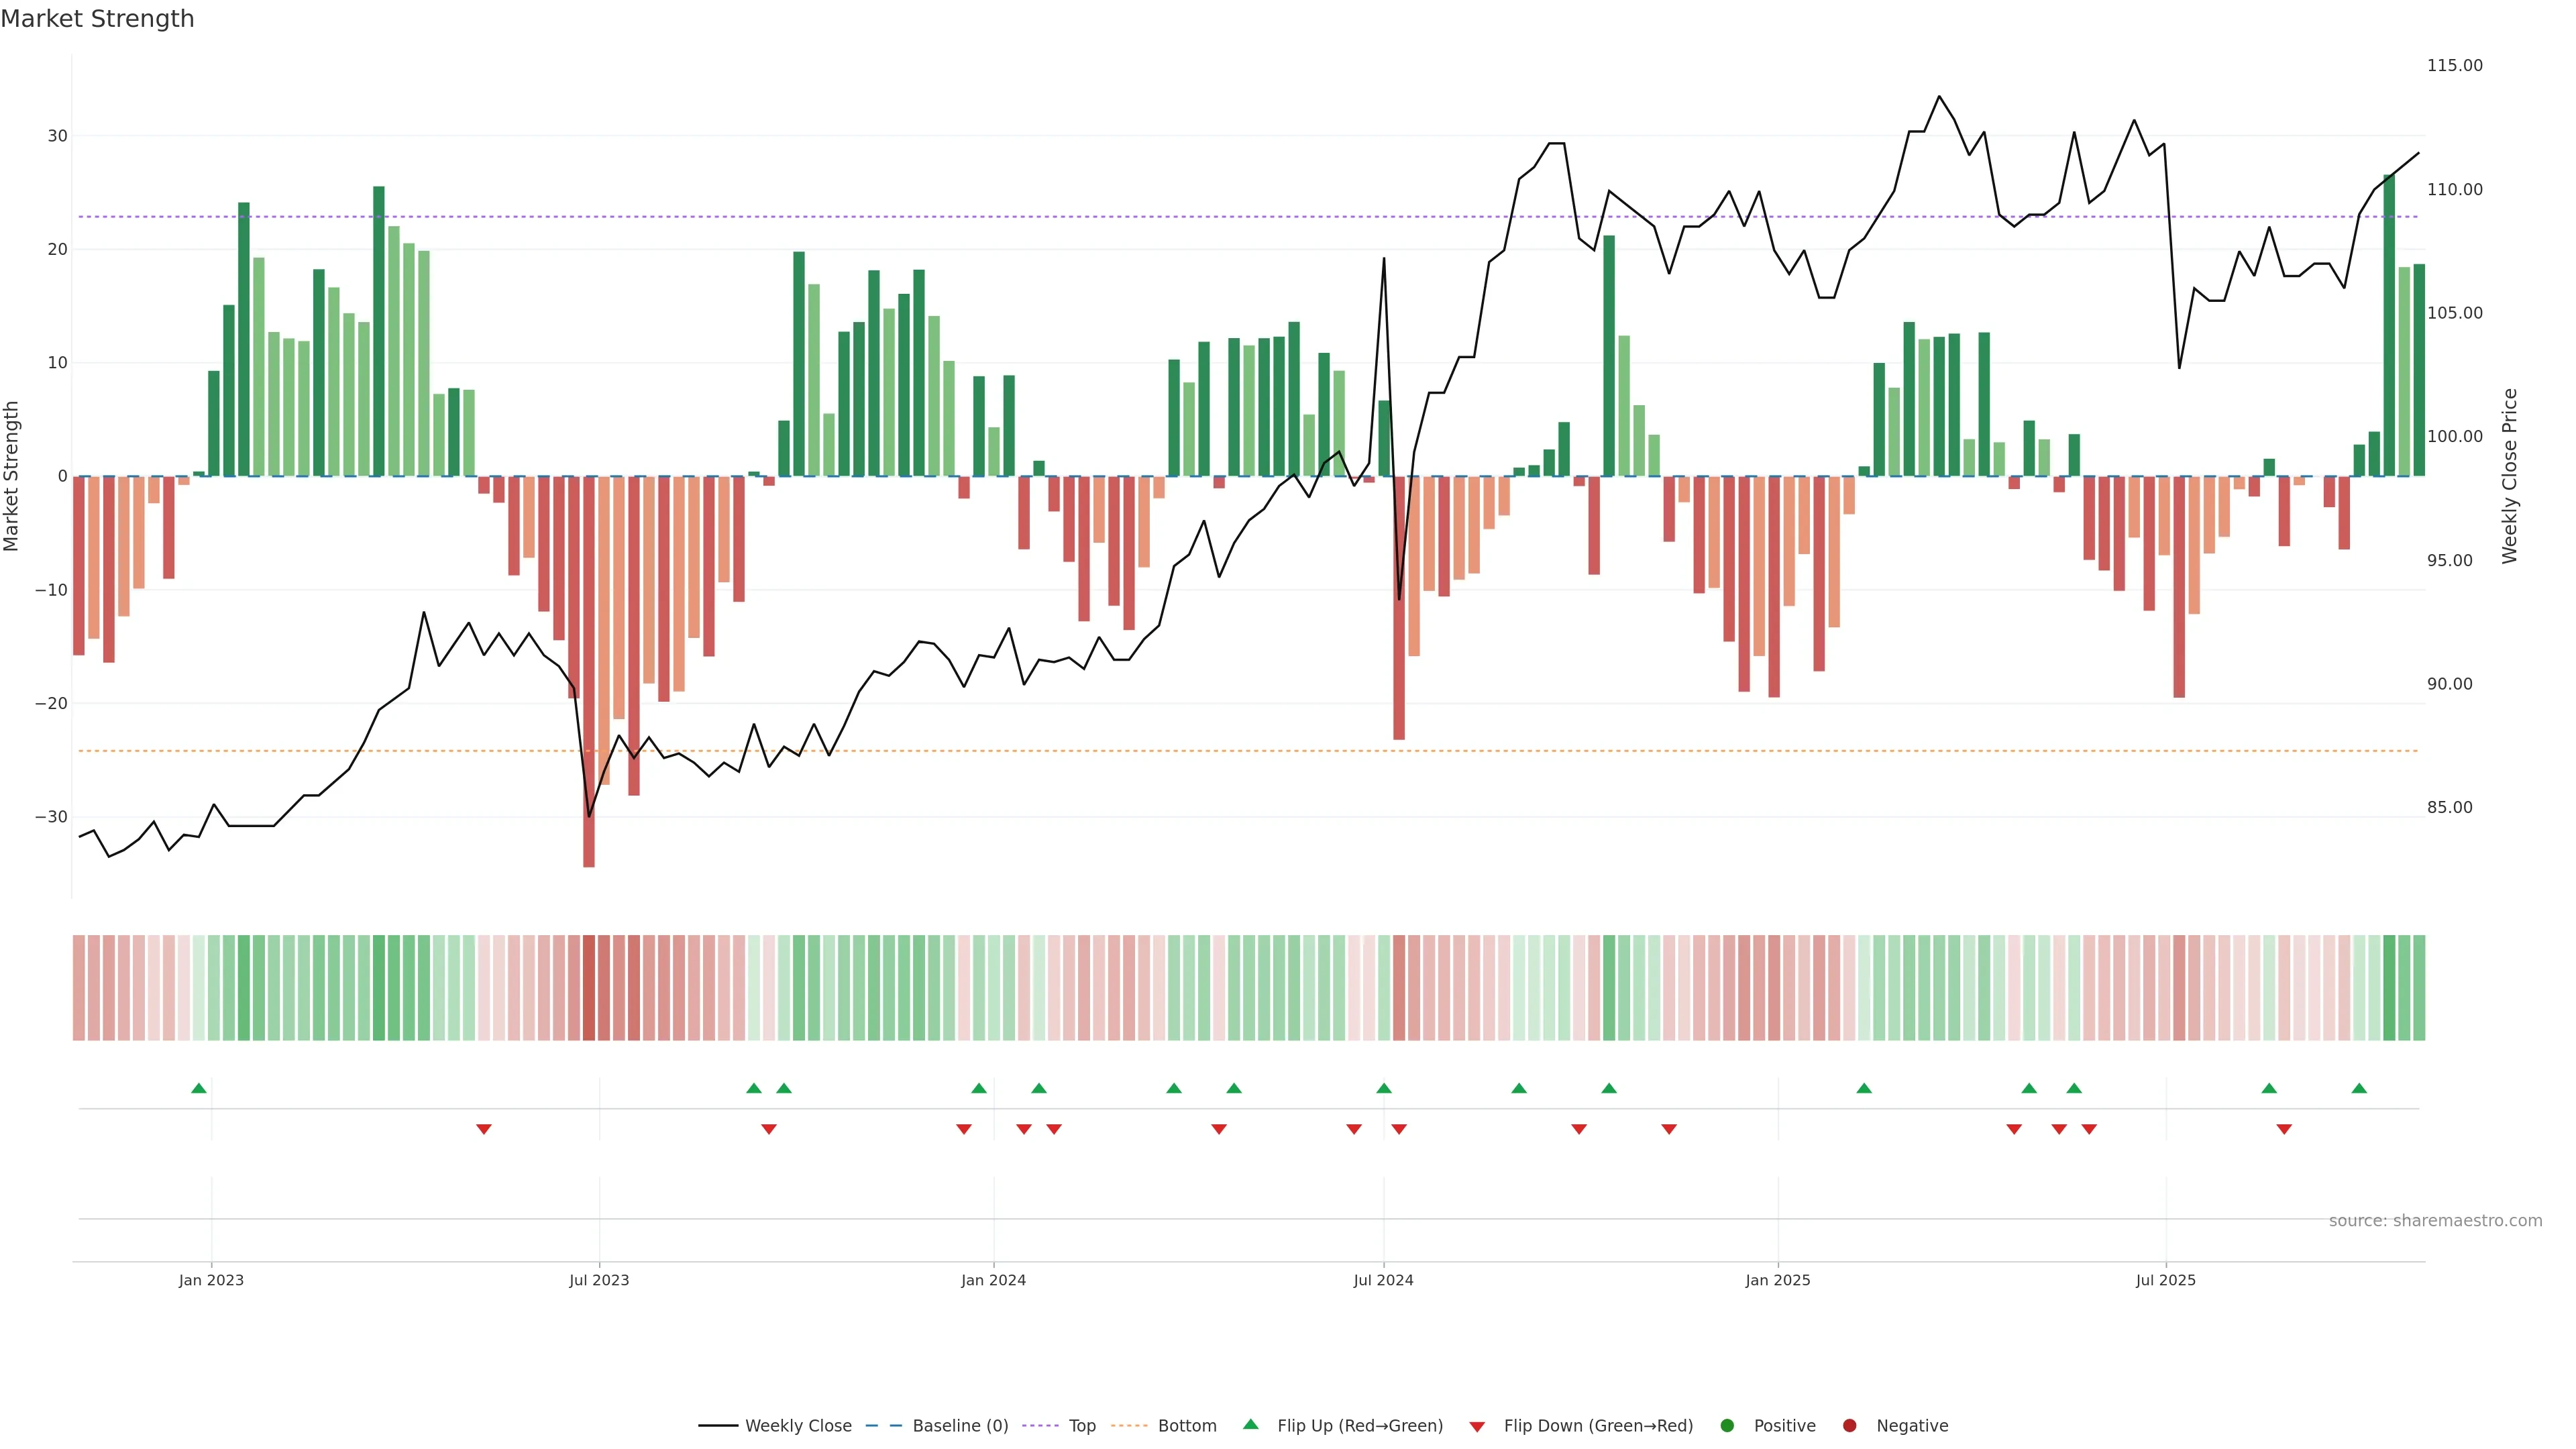The width and height of the screenshot is (2576, 1449).
Task: Click the Weekly Close Price axis title
Action: click(x=2510, y=476)
